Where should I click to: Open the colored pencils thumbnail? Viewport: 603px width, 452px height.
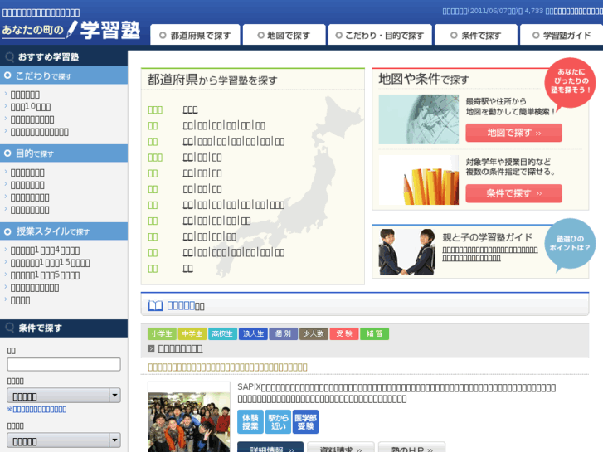(x=418, y=180)
